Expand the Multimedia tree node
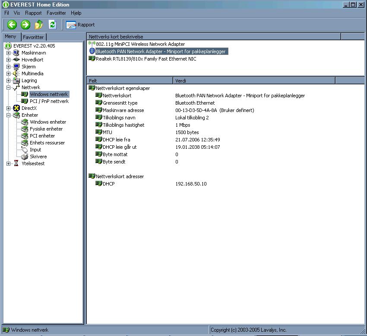367x336 pixels. [9, 74]
